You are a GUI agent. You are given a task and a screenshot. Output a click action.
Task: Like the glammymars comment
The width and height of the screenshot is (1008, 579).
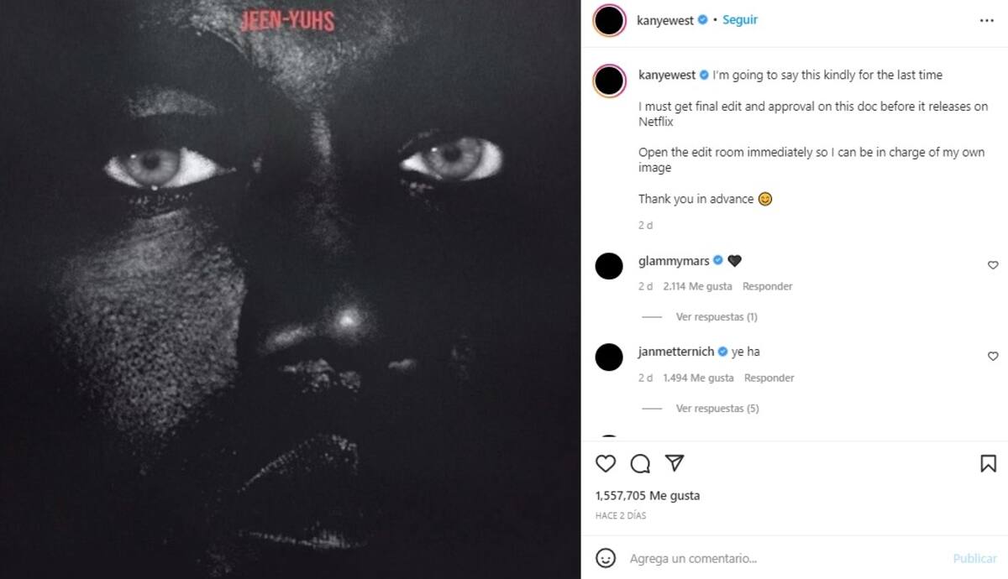993,265
